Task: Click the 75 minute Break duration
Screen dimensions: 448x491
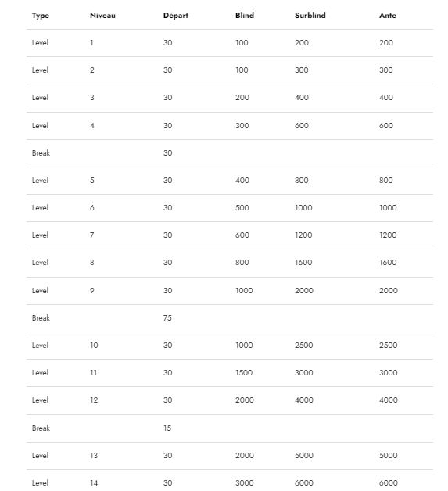Action: [167, 318]
